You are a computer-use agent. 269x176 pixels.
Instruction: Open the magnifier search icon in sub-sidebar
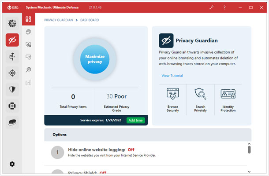click(x=29, y=70)
